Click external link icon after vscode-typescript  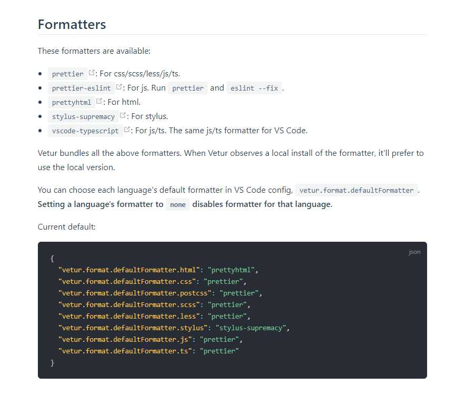point(127,130)
